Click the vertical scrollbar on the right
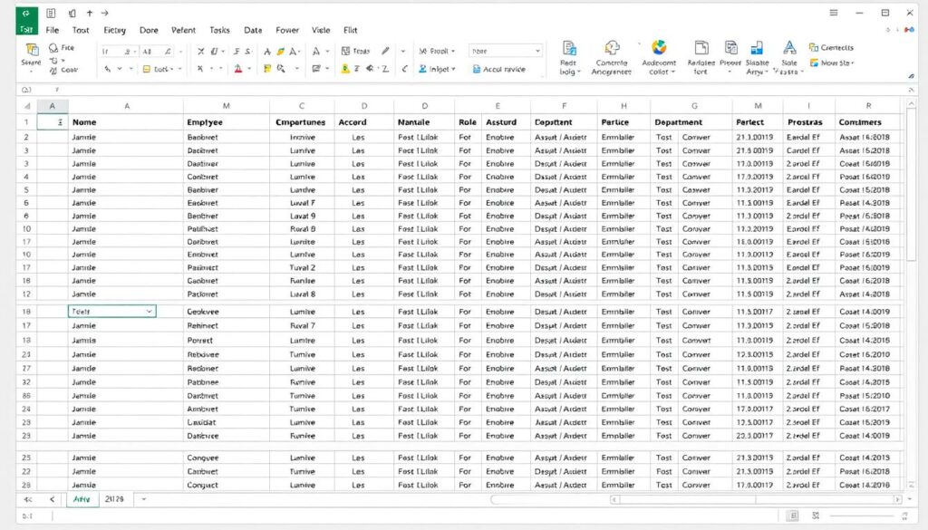The width and height of the screenshot is (928, 530). [912, 183]
